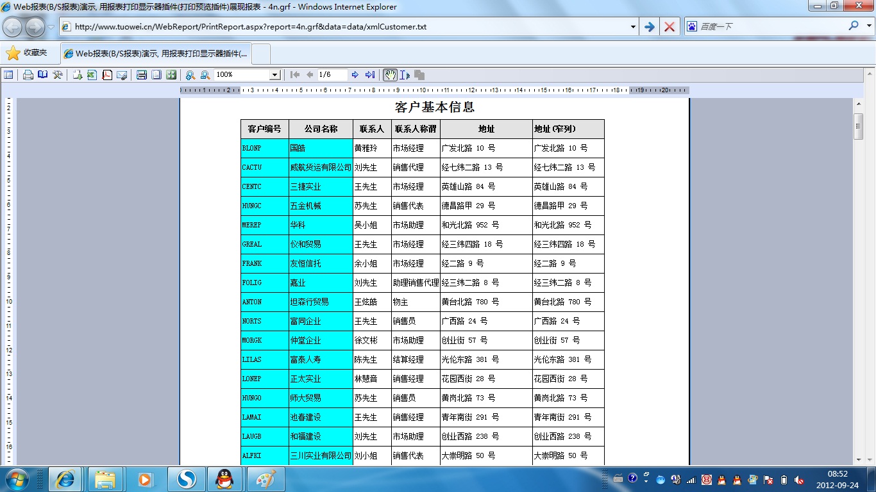Click the muted volume icon in system tray
Image resolution: width=876 pixels, height=492 pixels.
click(799, 479)
